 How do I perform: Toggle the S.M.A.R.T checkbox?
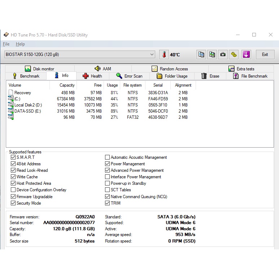(x=13, y=157)
